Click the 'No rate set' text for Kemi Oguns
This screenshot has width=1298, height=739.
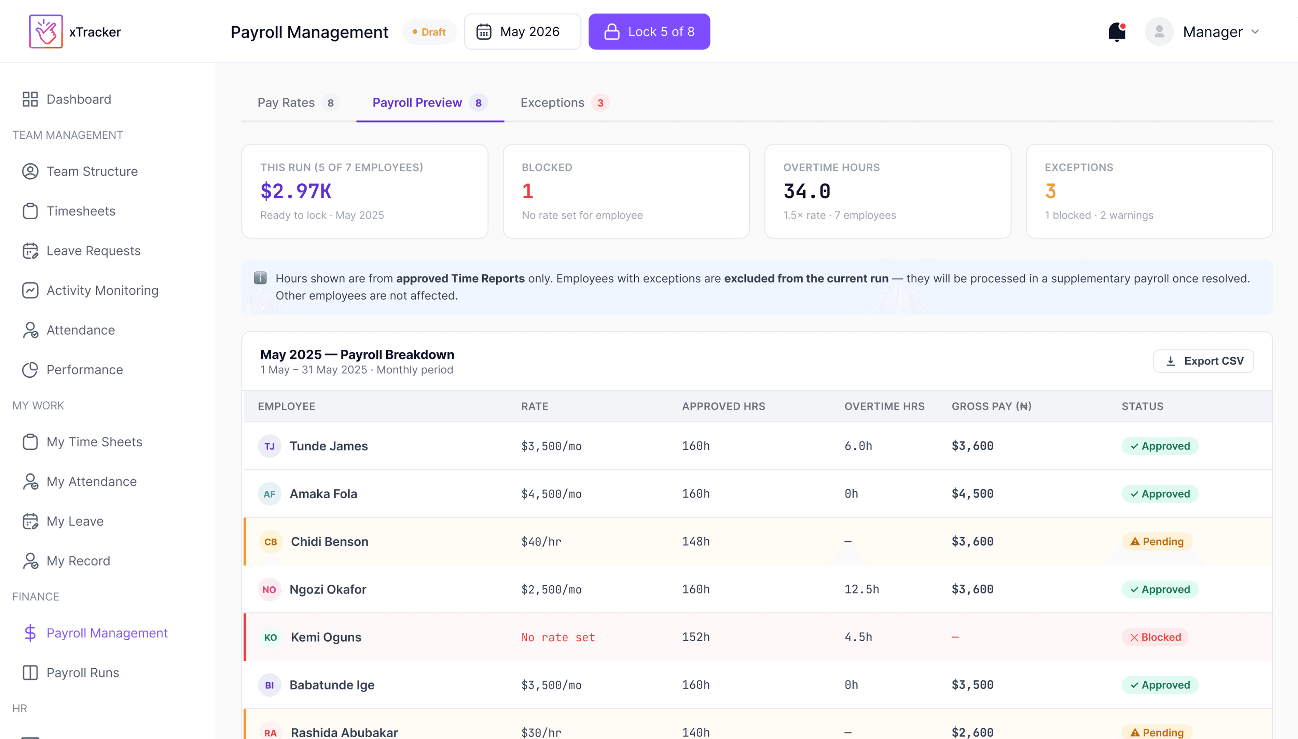[558, 637]
